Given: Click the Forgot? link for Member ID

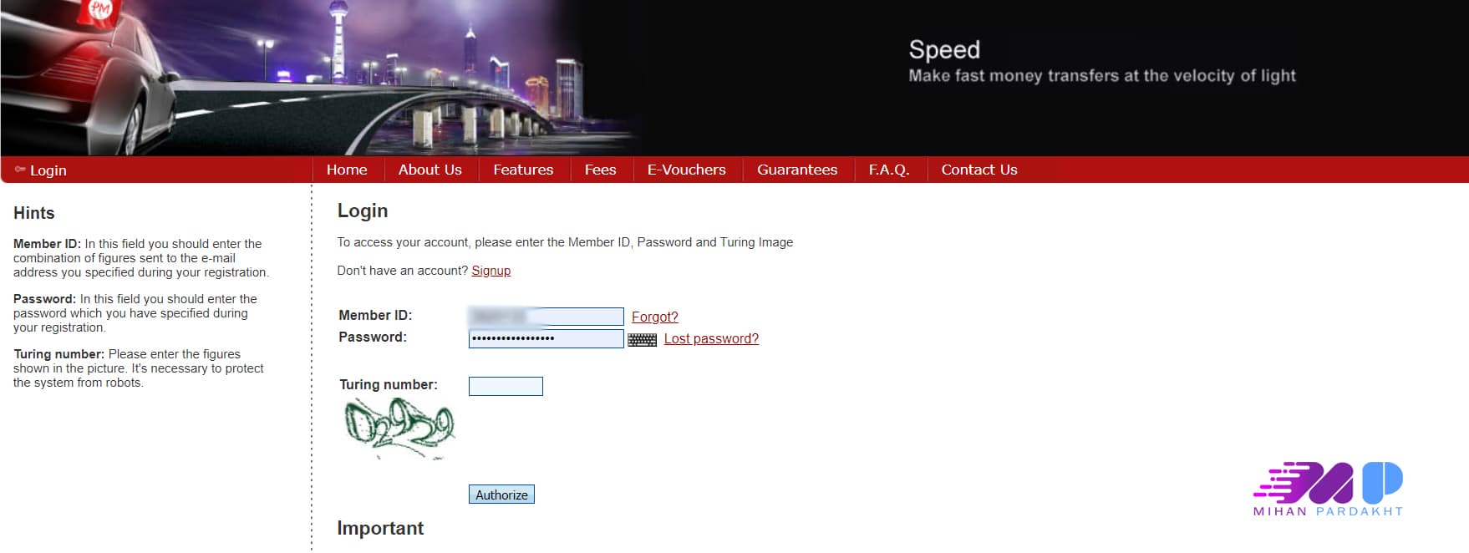Looking at the screenshot, I should (654, 317).
